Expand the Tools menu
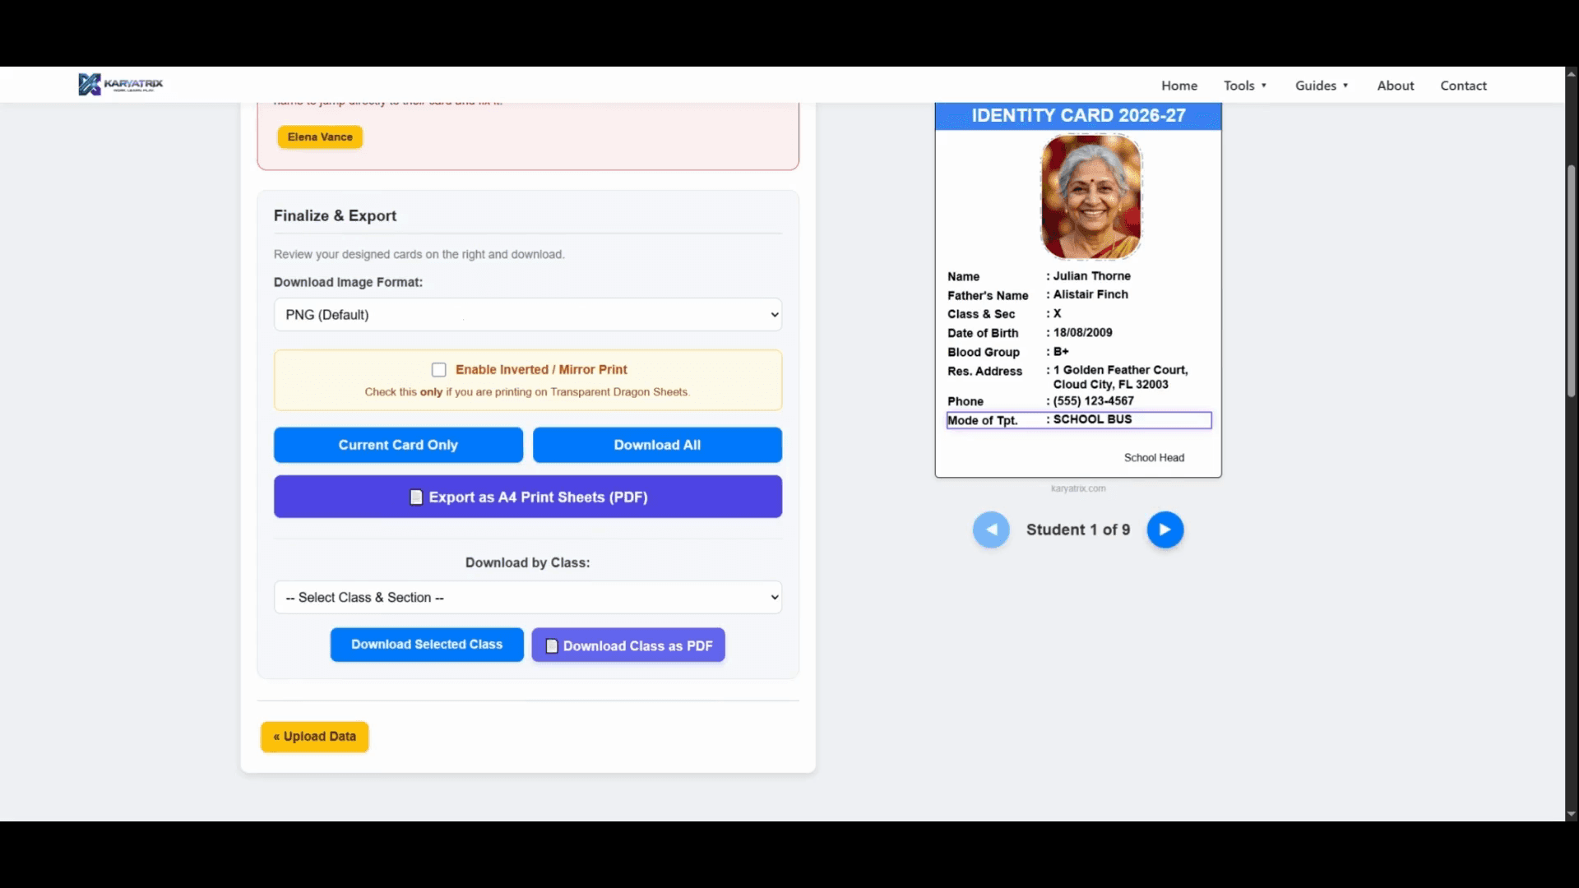The width and height of the screenshot is (1579, 888). 1245,86
